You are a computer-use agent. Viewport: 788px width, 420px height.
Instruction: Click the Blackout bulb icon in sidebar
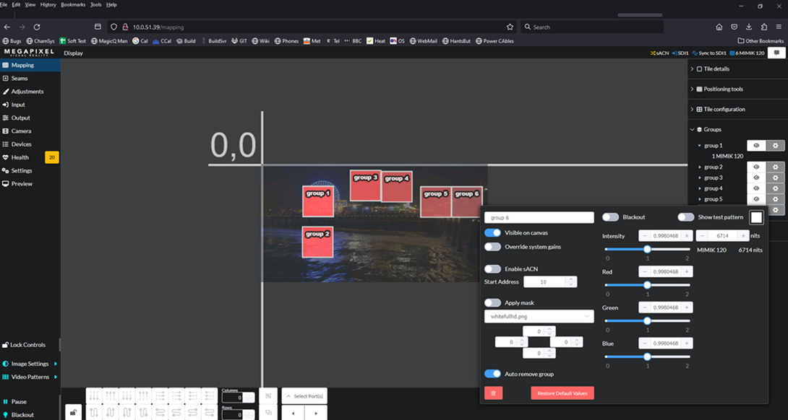pyautogui.click(x=6, y=415)
